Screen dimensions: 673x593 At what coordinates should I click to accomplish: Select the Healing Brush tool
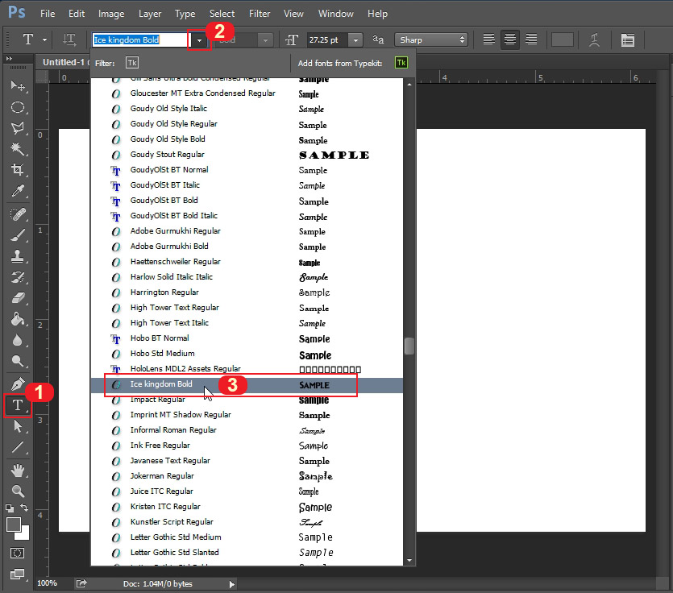click(x=18, y=214)
